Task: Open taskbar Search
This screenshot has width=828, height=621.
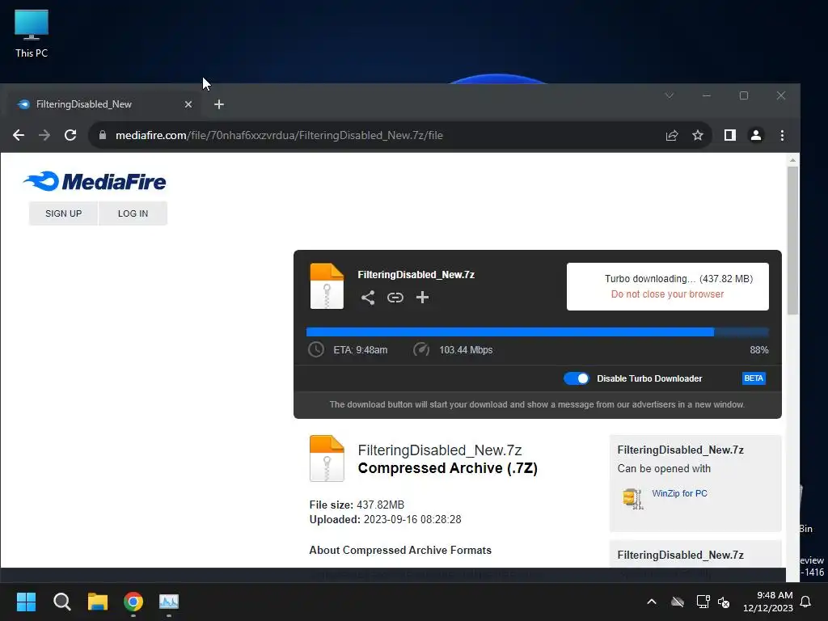Action: point(61,602)
